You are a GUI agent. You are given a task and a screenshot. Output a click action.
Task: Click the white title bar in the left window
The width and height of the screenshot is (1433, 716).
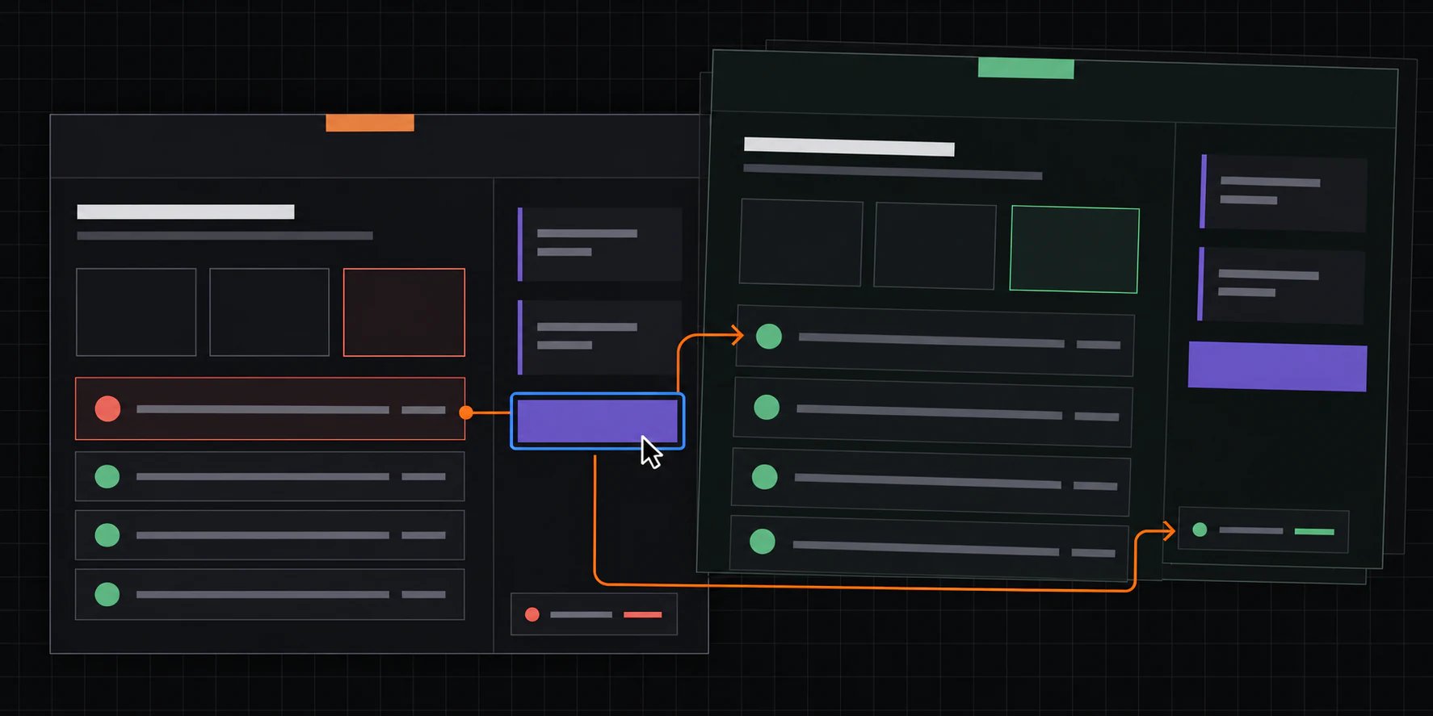(186, 211)
